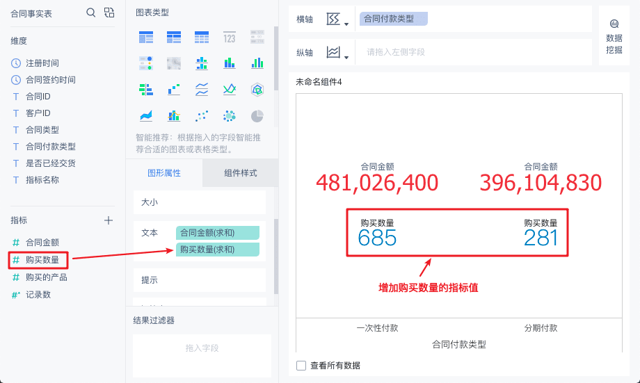Click the 购买数量(求和) pill in 文本
The width and height of the screenshot is (640, 383).
(x=218, y=250)
